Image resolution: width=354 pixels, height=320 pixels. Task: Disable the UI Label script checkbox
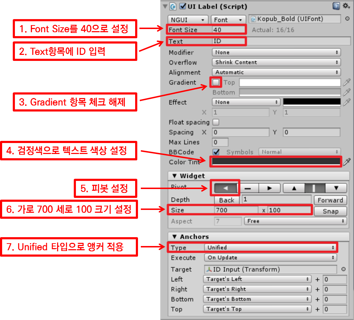click(183, 6)
